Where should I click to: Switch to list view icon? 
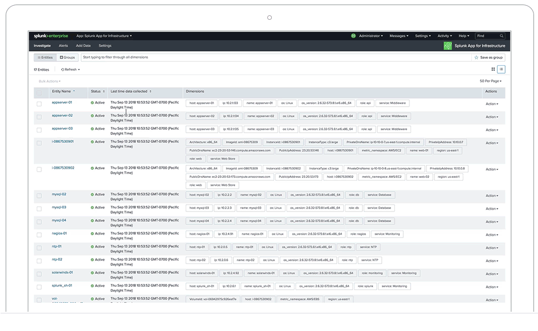pos(501,69)
